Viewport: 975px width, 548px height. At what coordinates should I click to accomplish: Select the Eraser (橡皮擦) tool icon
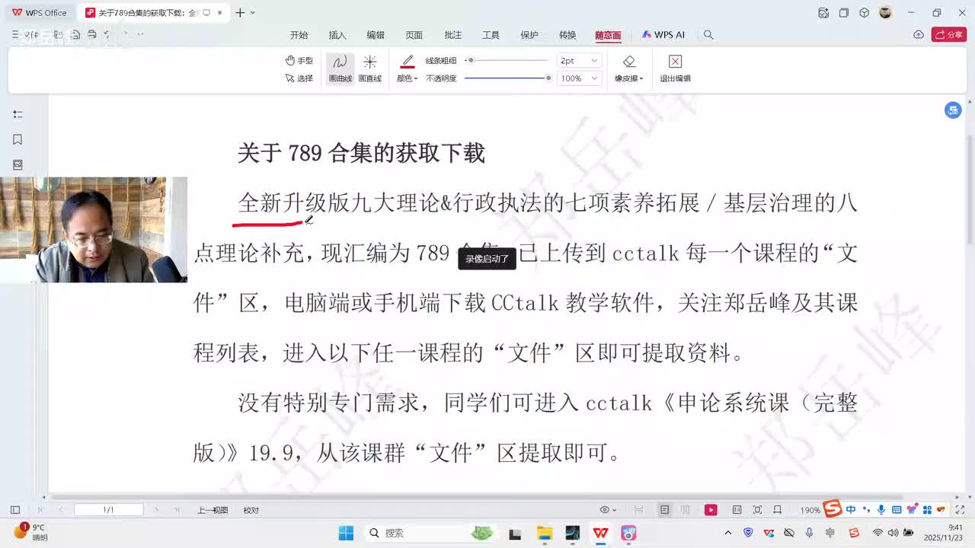pyautogui.click(x=628, y=62)
